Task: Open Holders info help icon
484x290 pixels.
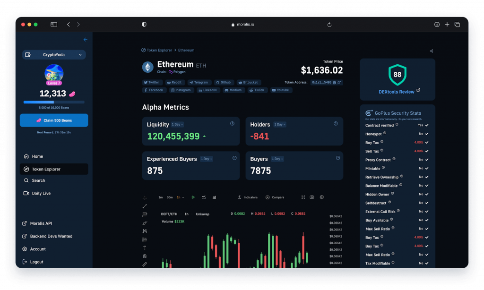Action: click(x=336, y=123)
